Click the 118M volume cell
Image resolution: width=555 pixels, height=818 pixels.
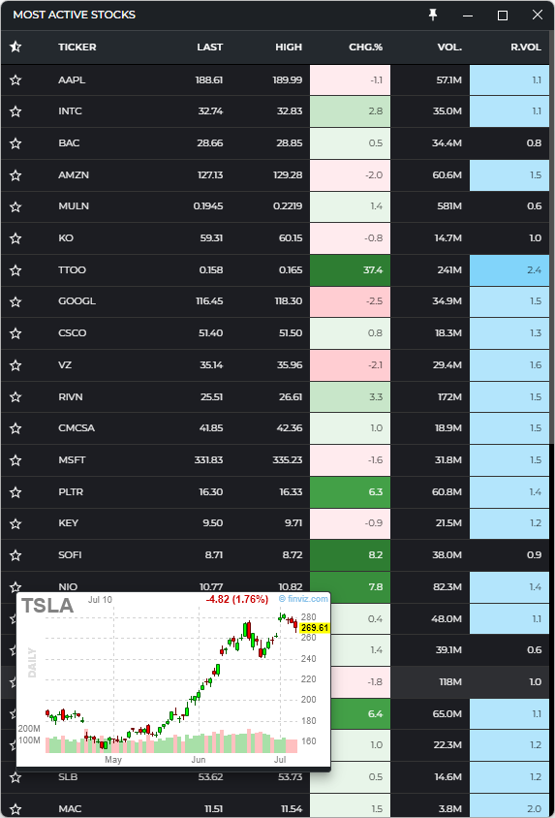point(450,682)
